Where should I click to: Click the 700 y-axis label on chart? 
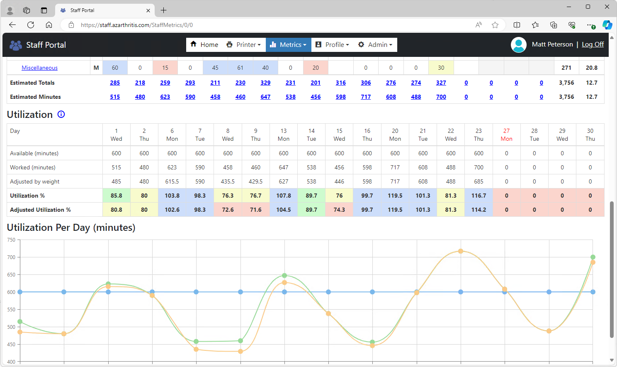(x=11, y=257)
